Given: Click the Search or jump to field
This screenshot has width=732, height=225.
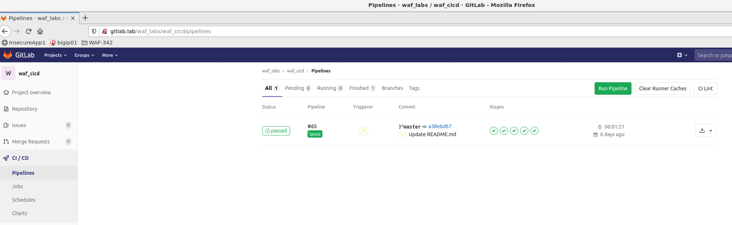Looking at the screenshot, I should (x=713, y=55).
